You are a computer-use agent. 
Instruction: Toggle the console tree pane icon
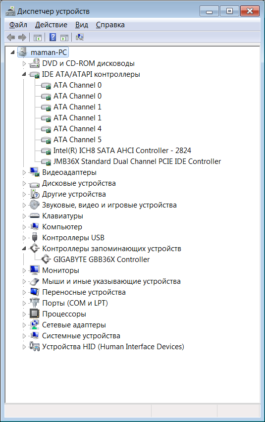[x=37, y=38]
